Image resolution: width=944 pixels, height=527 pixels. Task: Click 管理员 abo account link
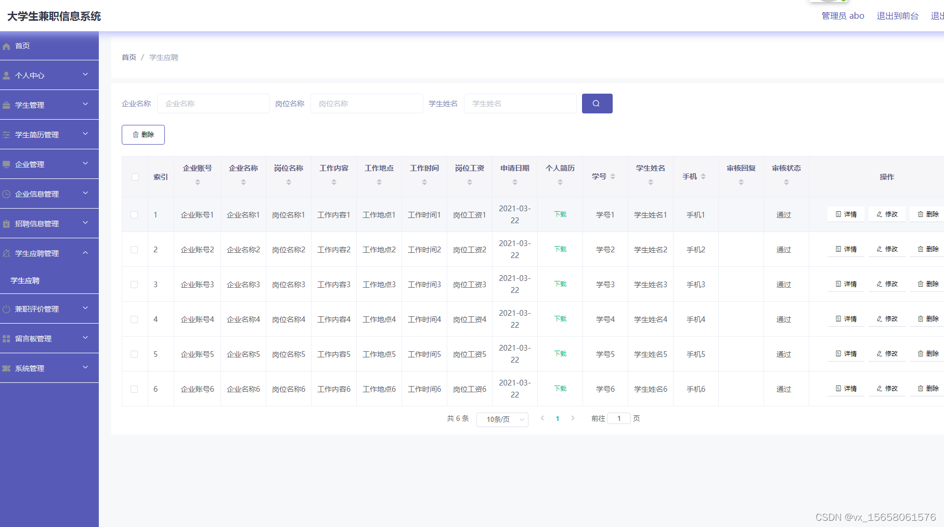click(x=843, y=16)
